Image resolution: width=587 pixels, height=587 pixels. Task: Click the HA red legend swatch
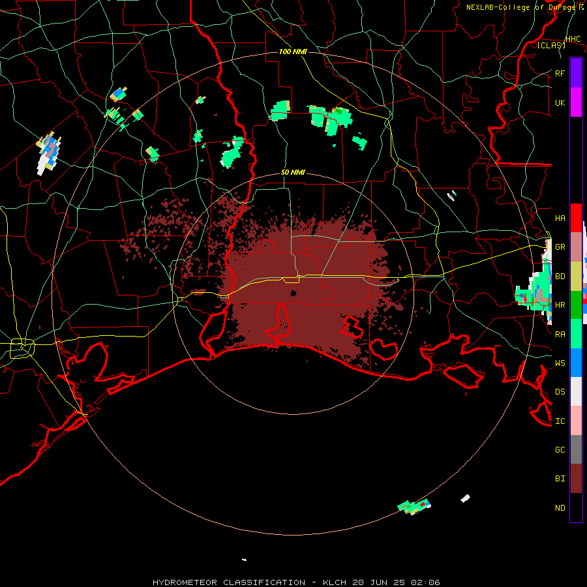576,218
